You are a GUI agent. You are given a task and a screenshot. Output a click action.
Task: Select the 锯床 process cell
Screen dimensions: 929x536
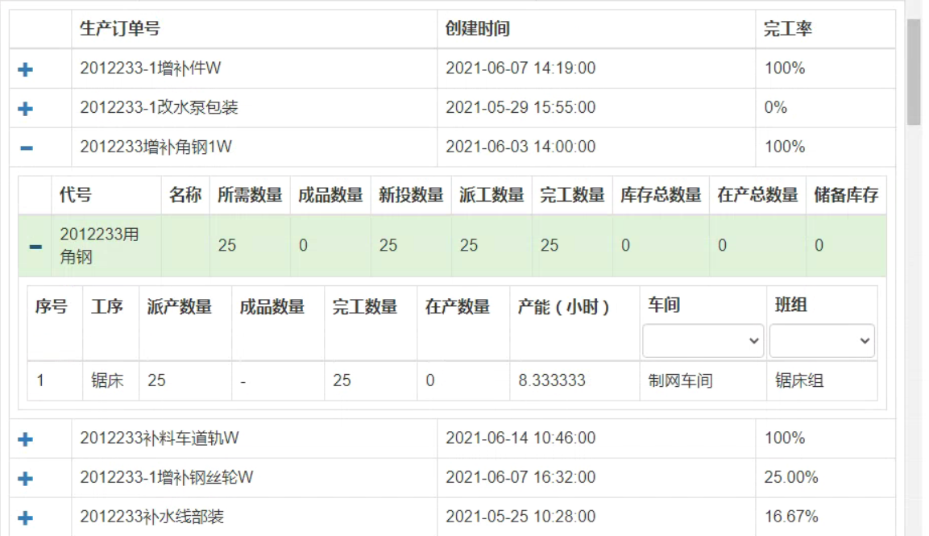(x=107, y=380)
